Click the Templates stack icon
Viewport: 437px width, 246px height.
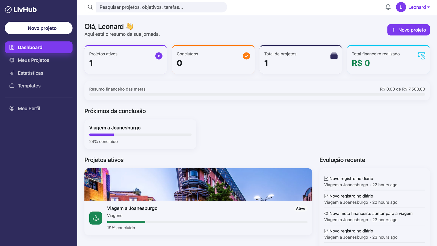click(x=12, y=86)
